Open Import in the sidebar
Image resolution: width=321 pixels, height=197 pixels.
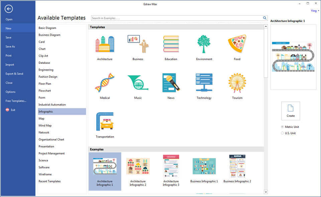[x=10, y=65]
